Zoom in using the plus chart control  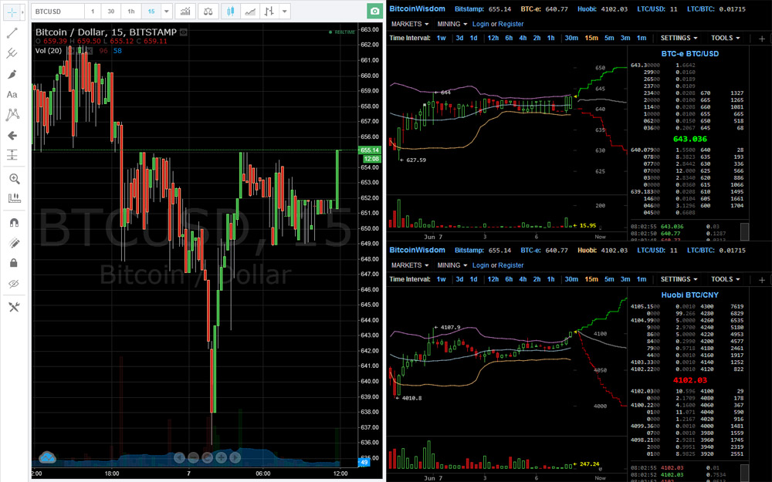point(221,458)
